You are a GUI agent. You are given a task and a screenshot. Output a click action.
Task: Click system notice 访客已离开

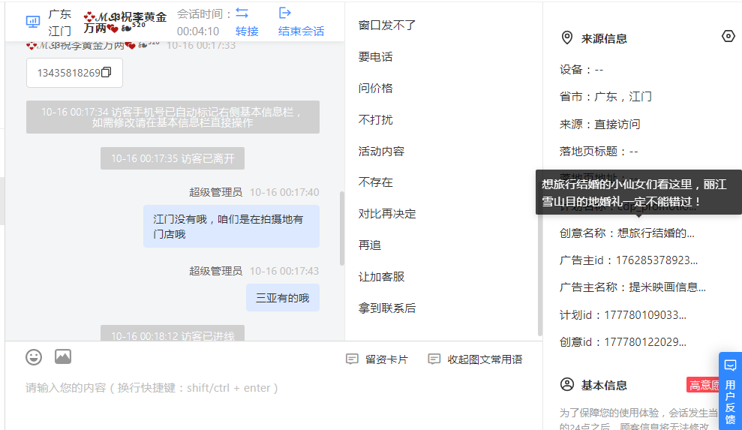coord(173,158)
